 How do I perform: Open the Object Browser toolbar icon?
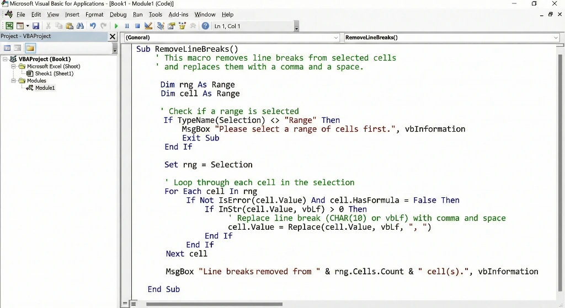182,26
